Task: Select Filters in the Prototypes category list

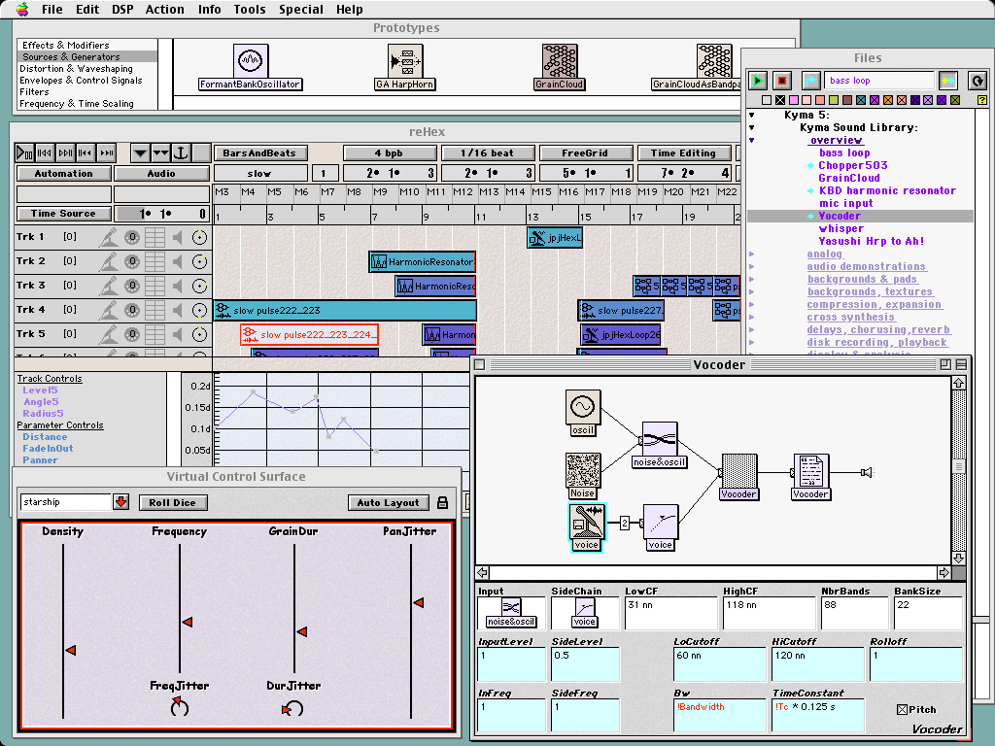Action: click(x=34, y=92)
